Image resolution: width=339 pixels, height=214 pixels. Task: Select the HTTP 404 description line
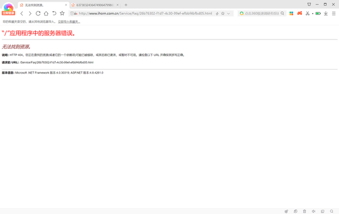point(93,55)
